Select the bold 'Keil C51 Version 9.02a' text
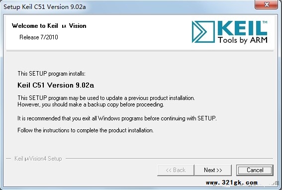This screenshot has width=282, height=190. point(56,85)
